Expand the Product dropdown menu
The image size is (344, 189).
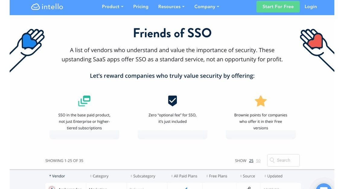tap(113, 7)
